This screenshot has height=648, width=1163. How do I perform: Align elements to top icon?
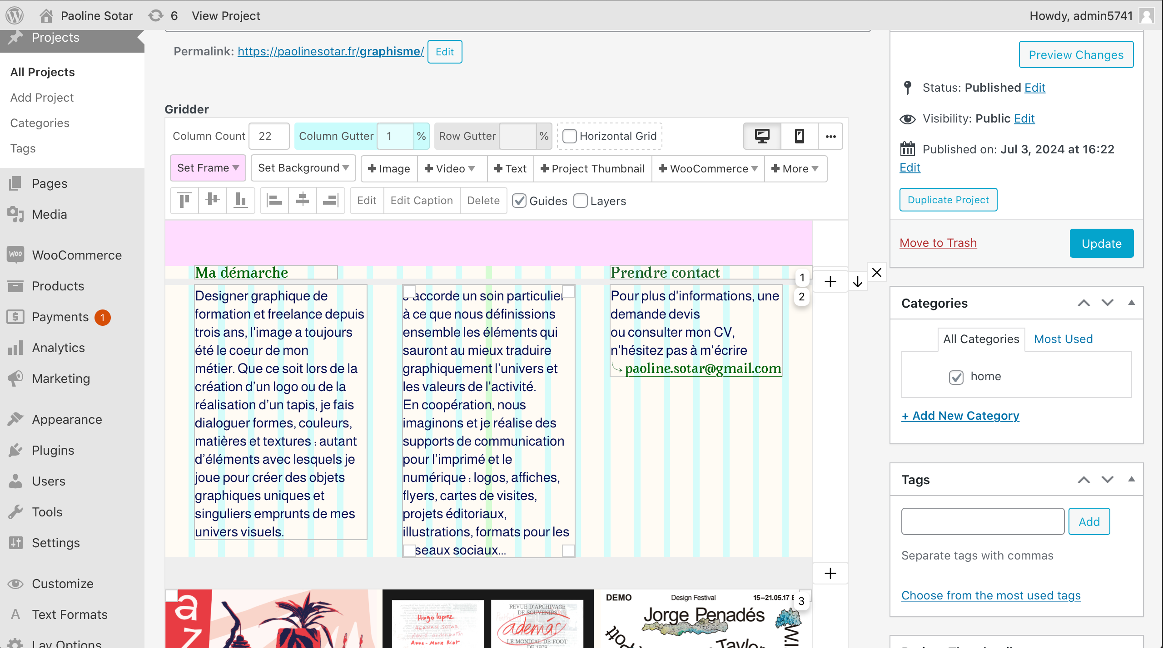pyautogui.click(x=184, y=200)
